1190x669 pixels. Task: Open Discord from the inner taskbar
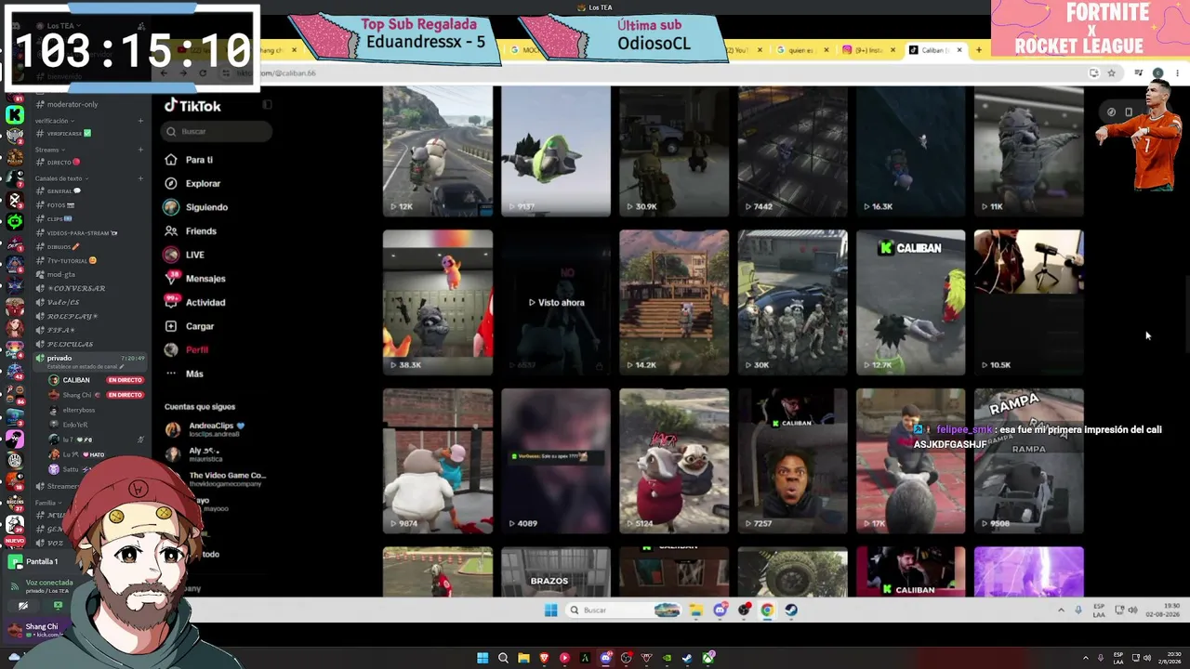[x=720, y=610]
